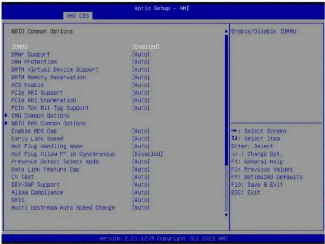Select CV test option
This screenshot has width=325, height=244.
point(22,177)
